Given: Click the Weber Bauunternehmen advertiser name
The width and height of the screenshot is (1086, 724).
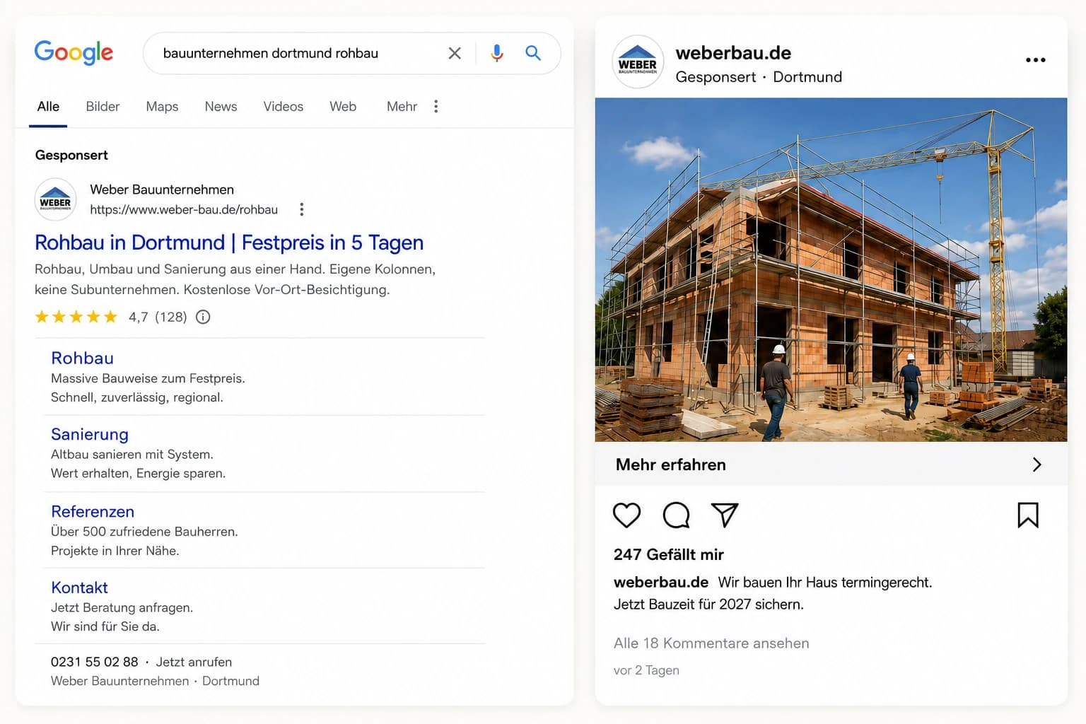Looking at the screenshot, I should pyautogui.click(x=162, y=189).
